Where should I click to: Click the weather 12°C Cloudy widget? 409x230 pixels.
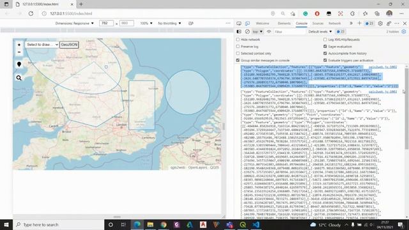[x=325, y=224]
